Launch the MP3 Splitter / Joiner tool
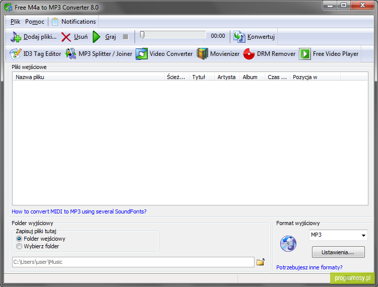 tap(99, 54)
